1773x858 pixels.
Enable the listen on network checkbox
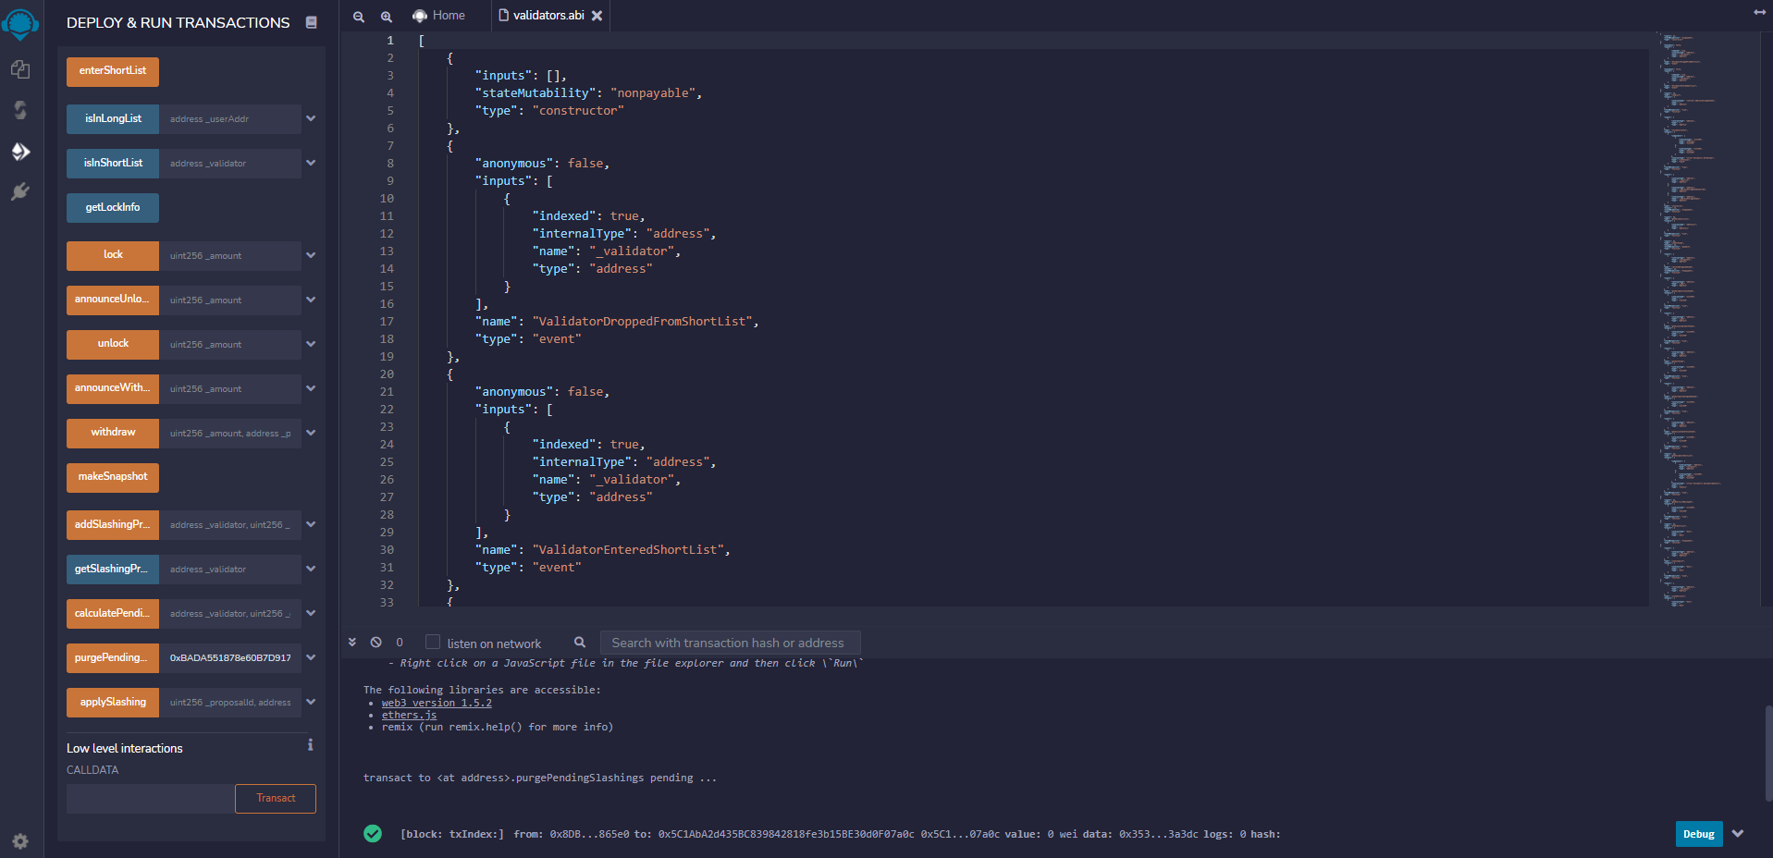(432, 641)
